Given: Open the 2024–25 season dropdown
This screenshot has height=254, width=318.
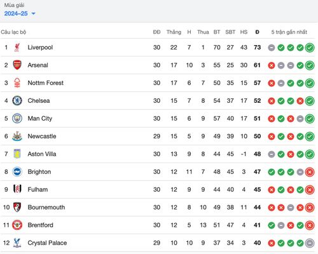Looking at the screenshot, I should tap(20, 13).
